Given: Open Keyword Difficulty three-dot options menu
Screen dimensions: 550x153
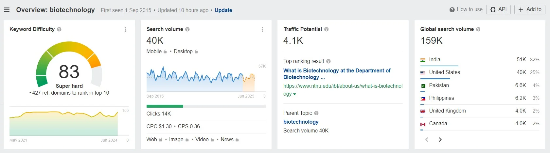Looking at the screenshot, I should [126, 29].
